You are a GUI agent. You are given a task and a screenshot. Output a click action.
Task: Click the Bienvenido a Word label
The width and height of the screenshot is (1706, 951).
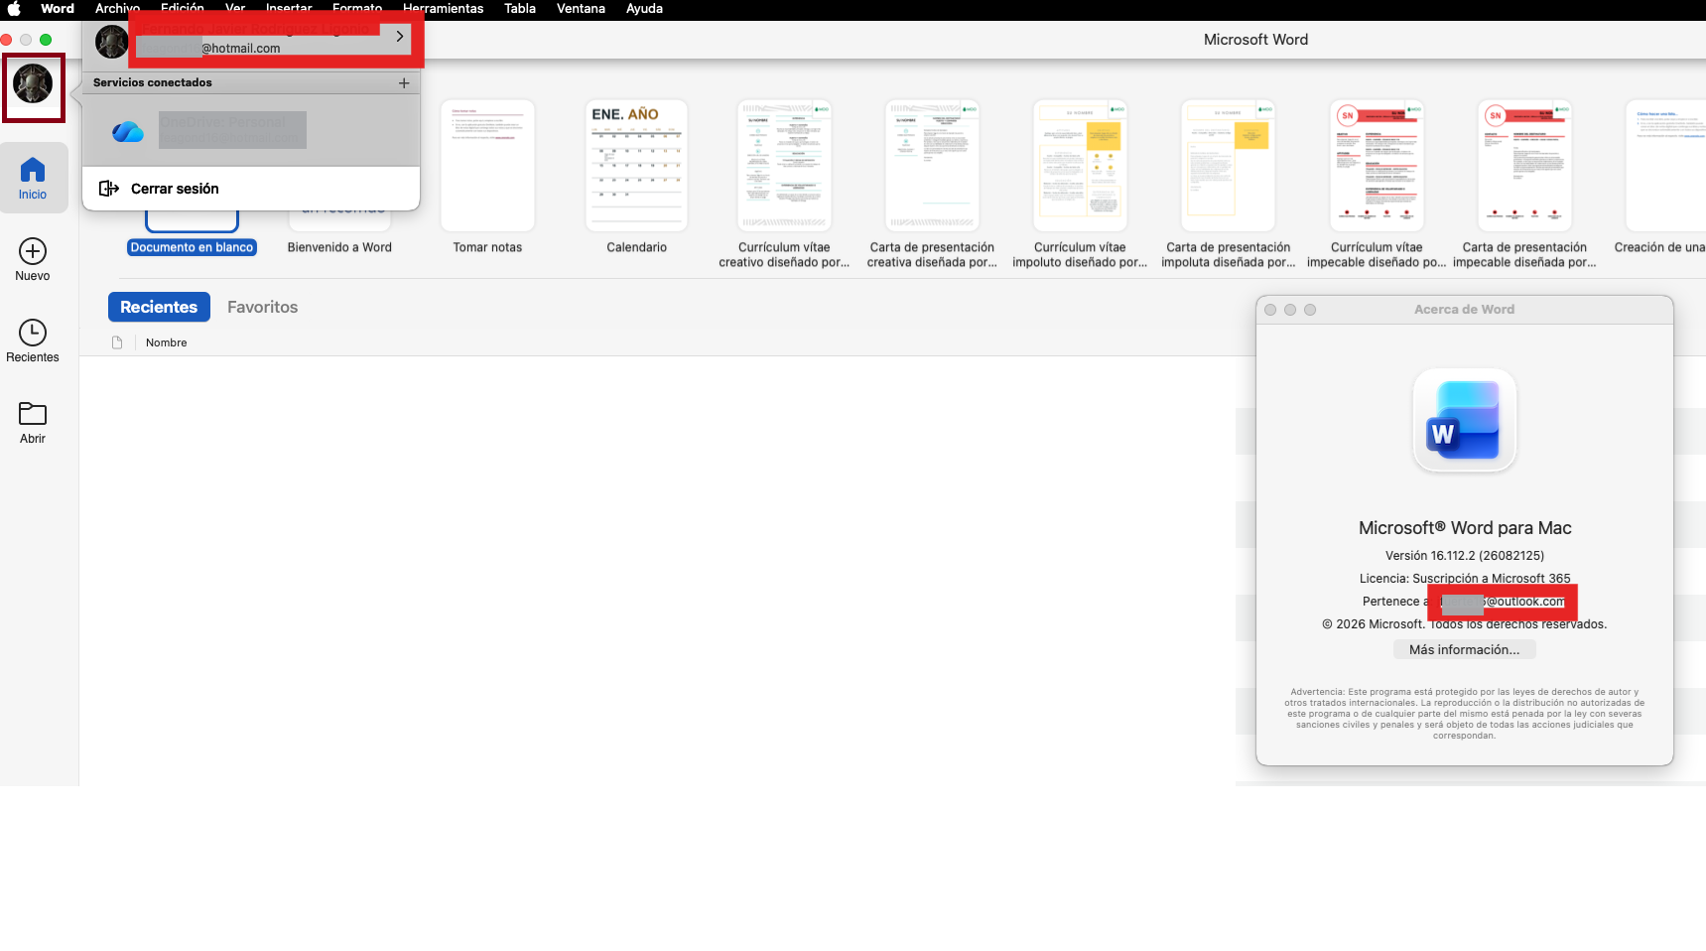(x=339, y=247)
